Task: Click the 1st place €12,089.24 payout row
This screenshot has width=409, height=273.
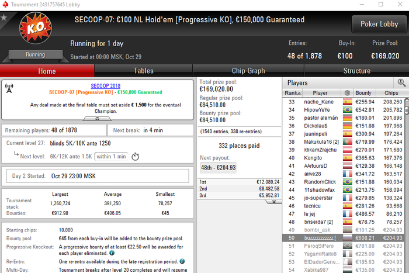Action: tap(239, 182)
